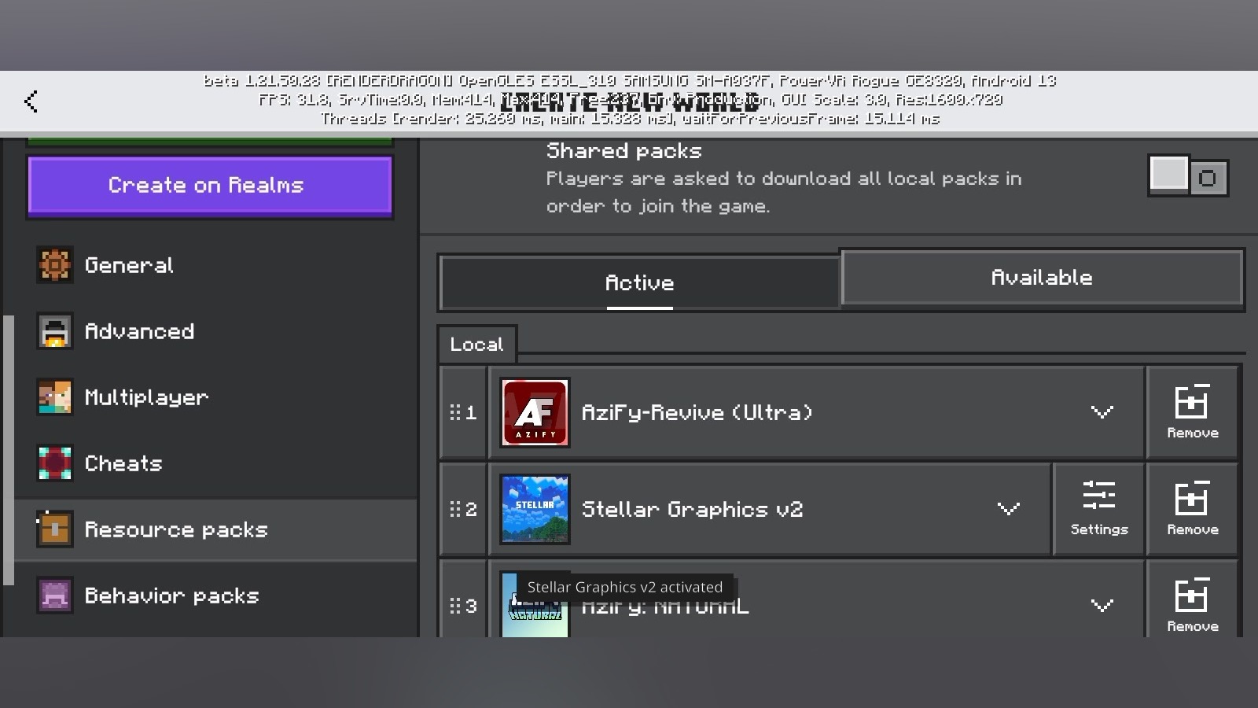Click the Create on Realms button
Viewport: 1258px width, 708px height.
(210, 186)
